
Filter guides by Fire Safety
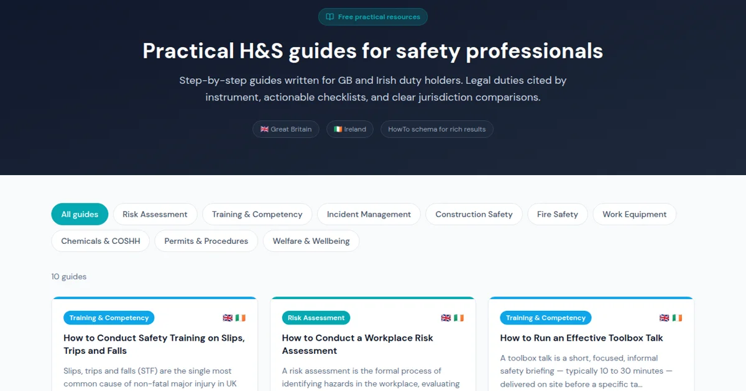click(558, 214)
